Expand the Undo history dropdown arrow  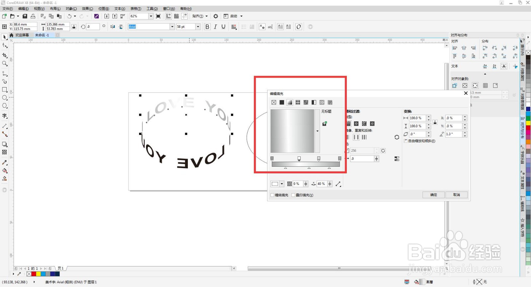pos(75,16)
